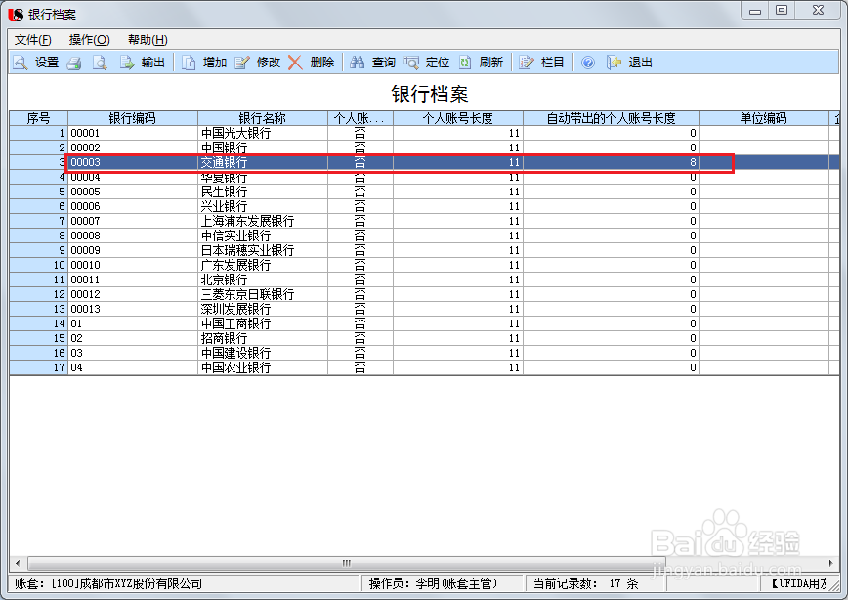This screenshot has height=600, width=848.
Task: Click the horizontal scrollbar thumb
Action: coord(347,563)
